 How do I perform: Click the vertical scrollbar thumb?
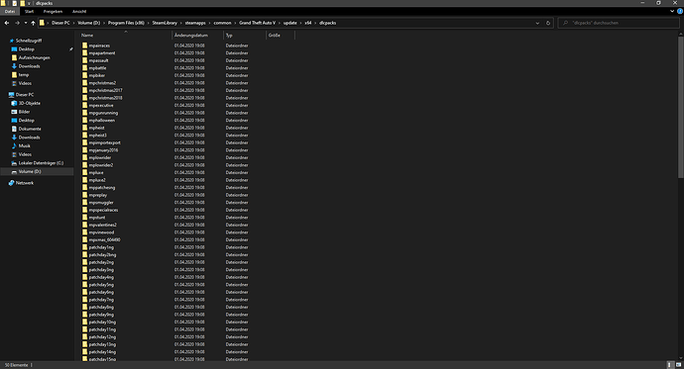tap(680, 106)
